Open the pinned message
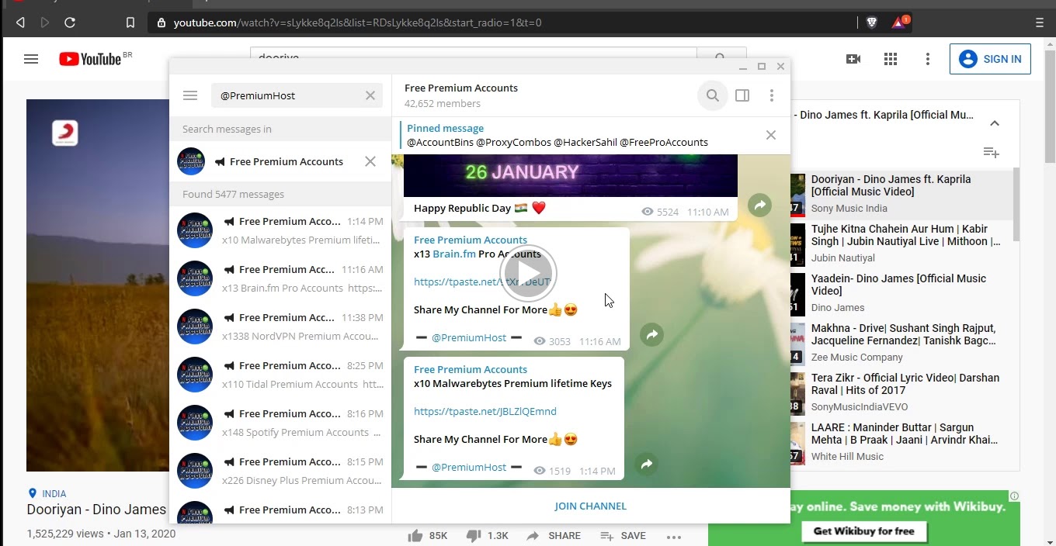 click(582, 135)
